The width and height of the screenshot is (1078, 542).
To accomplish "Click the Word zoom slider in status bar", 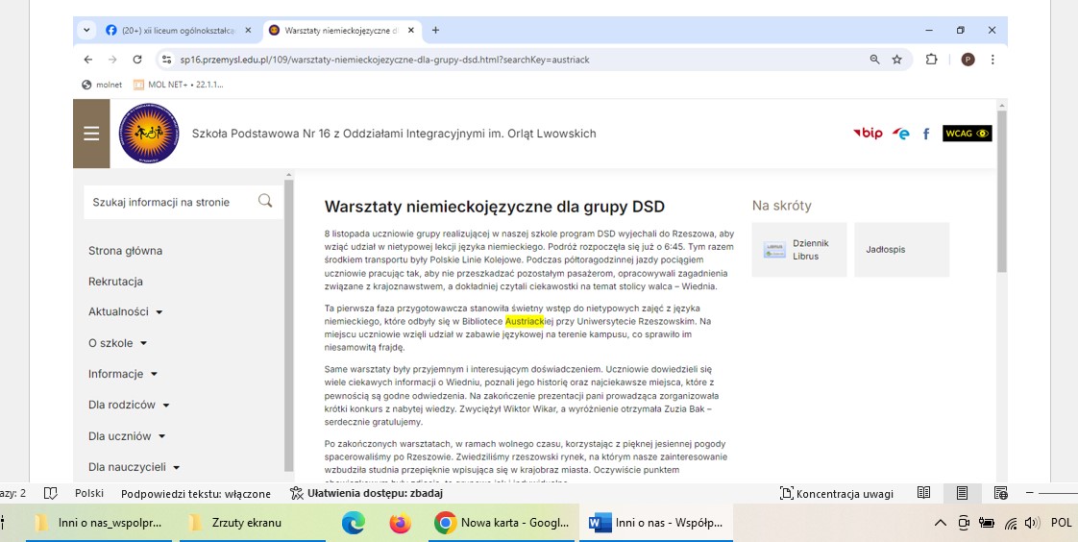I will [1057, 493].
